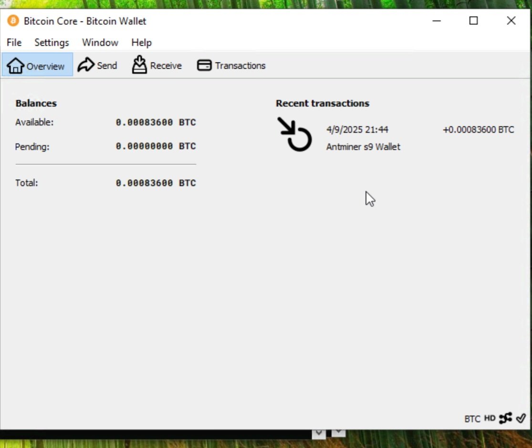The width and height of the screenshot is (532, 448).
Task: Click the Bitcoin logo in the title bar
Action: pos(12,21)
